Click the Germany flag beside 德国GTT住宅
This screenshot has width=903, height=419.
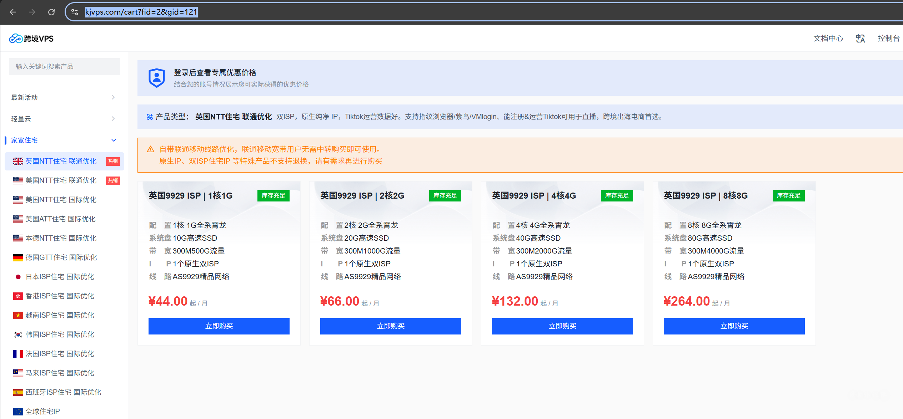click(x=18, y=257)
